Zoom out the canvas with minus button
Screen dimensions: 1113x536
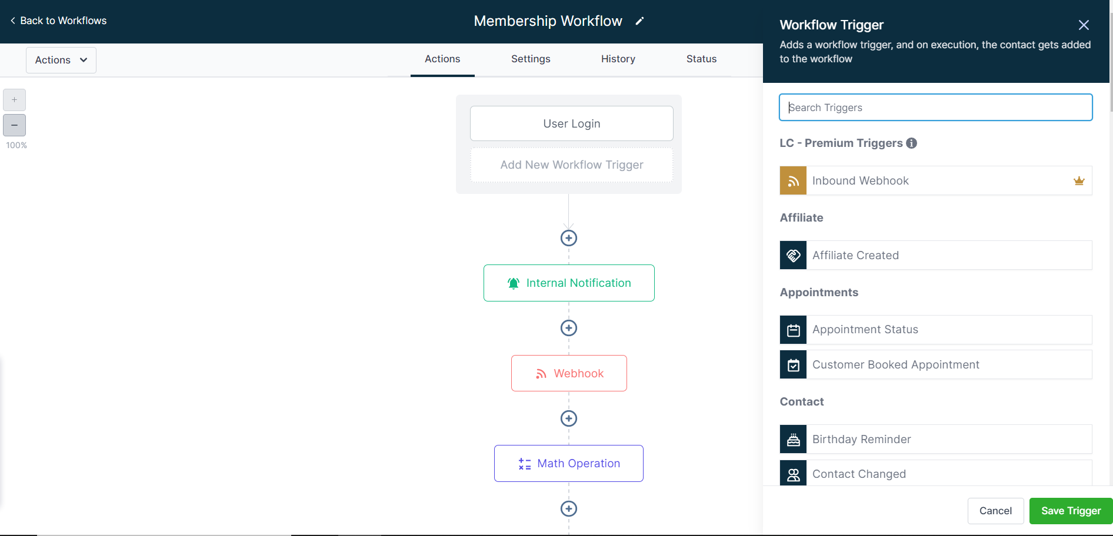tap(14, 125)
